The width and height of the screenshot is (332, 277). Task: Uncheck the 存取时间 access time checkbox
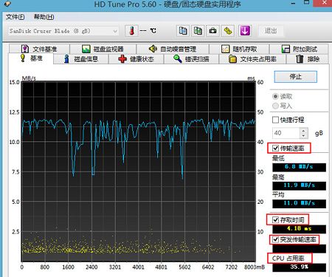pos(275,219)
